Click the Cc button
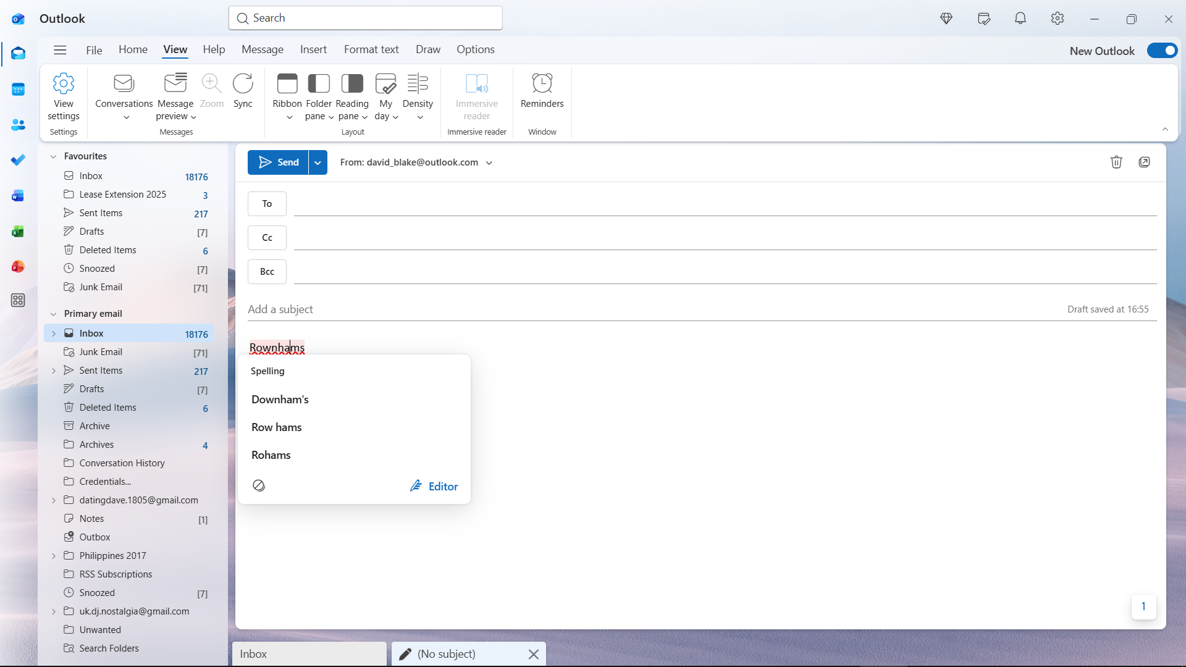This screenshot has width=1186, height=667. click(x=267, y=238)
